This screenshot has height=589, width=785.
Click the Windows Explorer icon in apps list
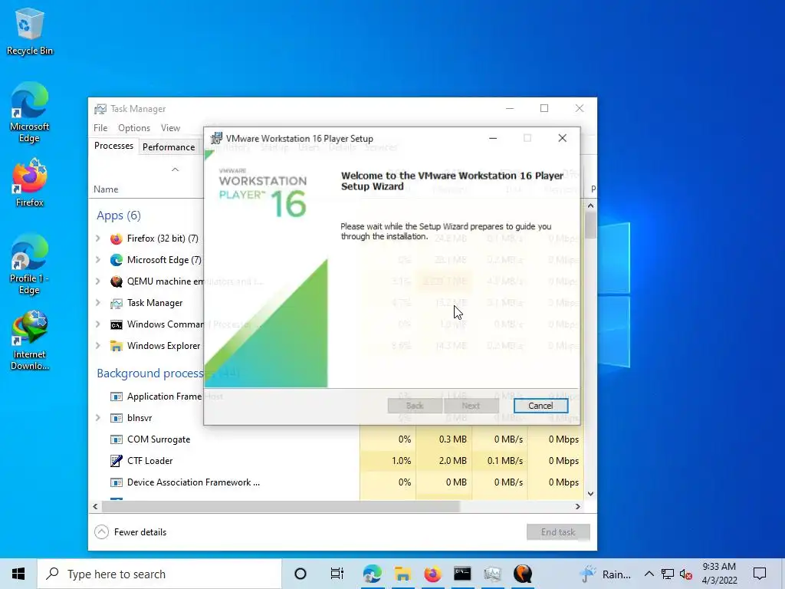(117, 346)
